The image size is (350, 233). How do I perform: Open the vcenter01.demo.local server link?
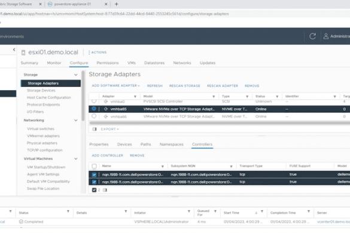(x=333, y=222)
